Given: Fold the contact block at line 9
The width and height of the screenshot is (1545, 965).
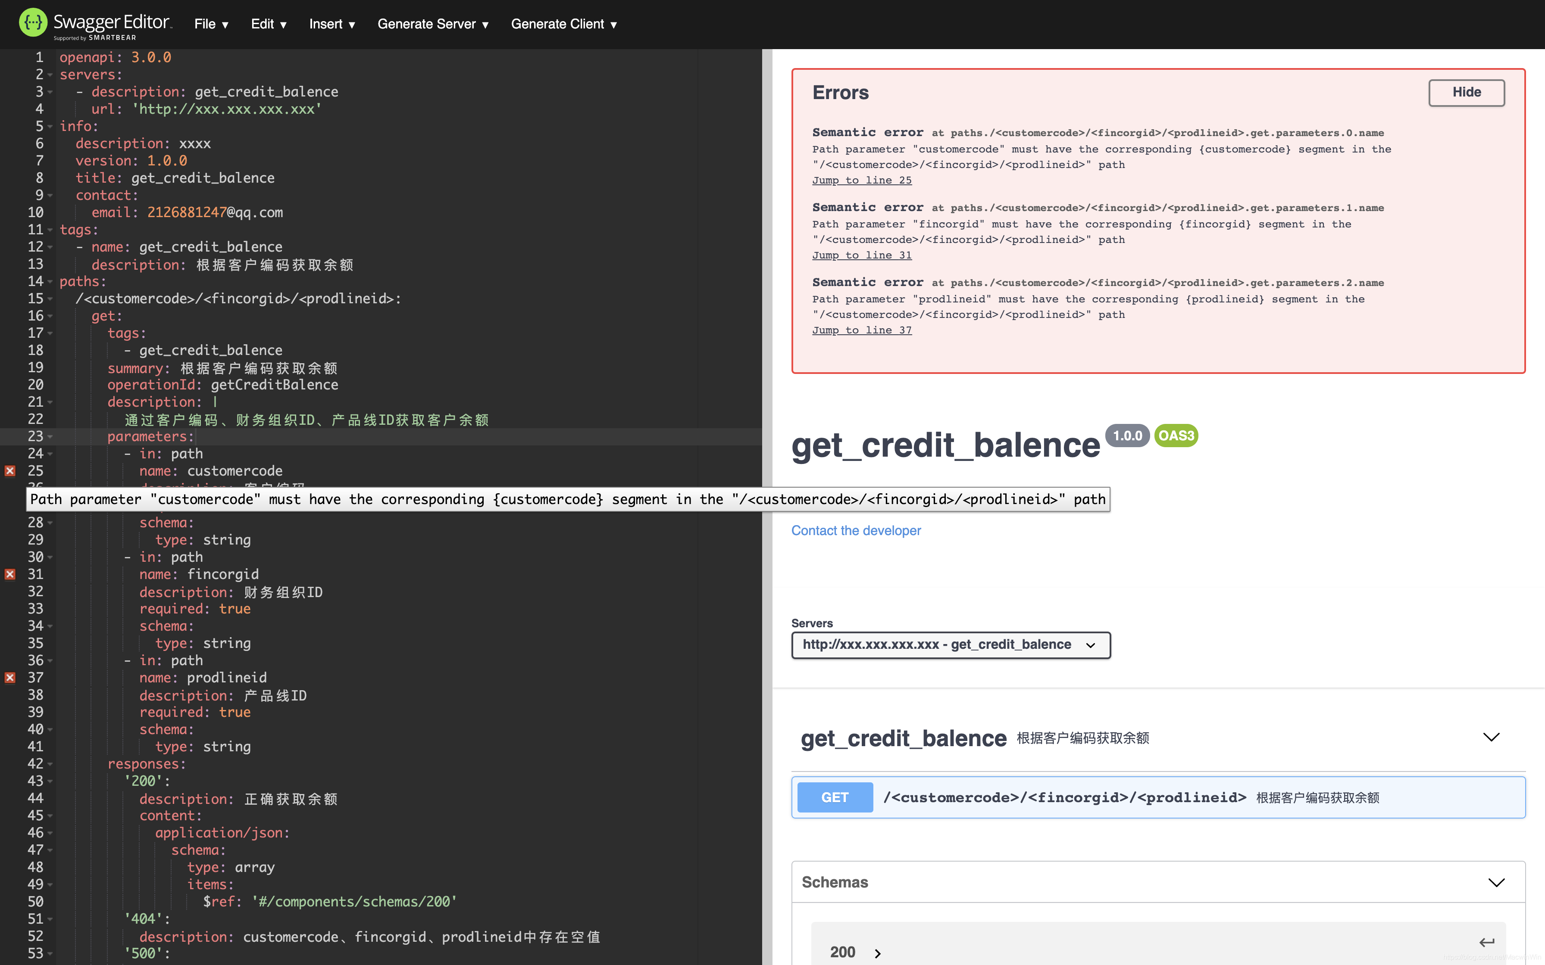Looking at the screenshot, I should tap(50, 195).
